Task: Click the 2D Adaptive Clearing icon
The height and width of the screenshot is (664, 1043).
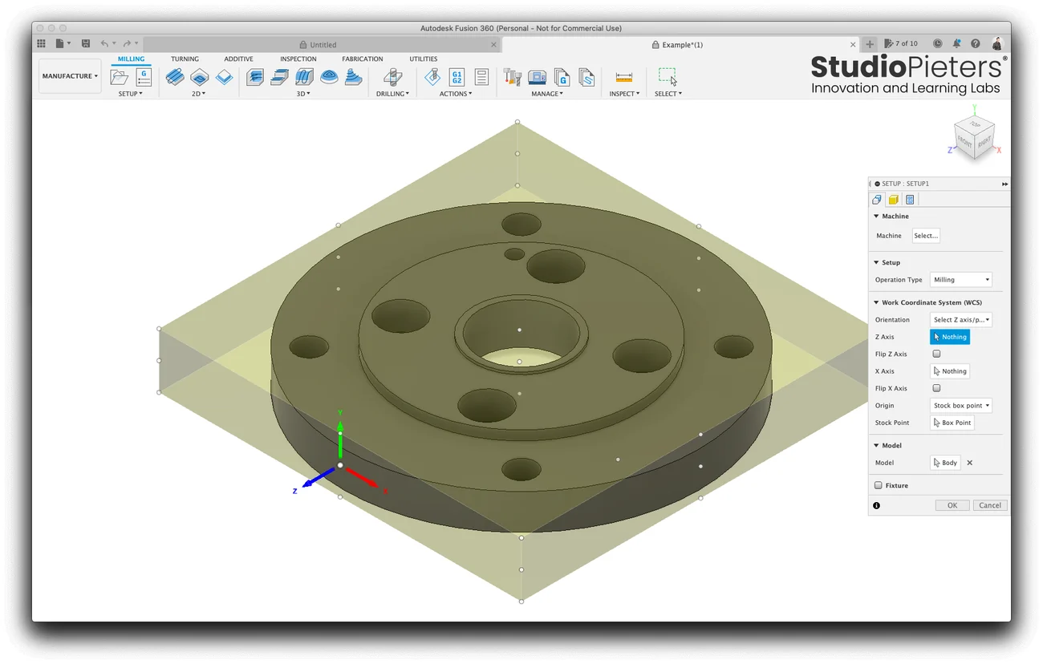Action: pos(174,77)
